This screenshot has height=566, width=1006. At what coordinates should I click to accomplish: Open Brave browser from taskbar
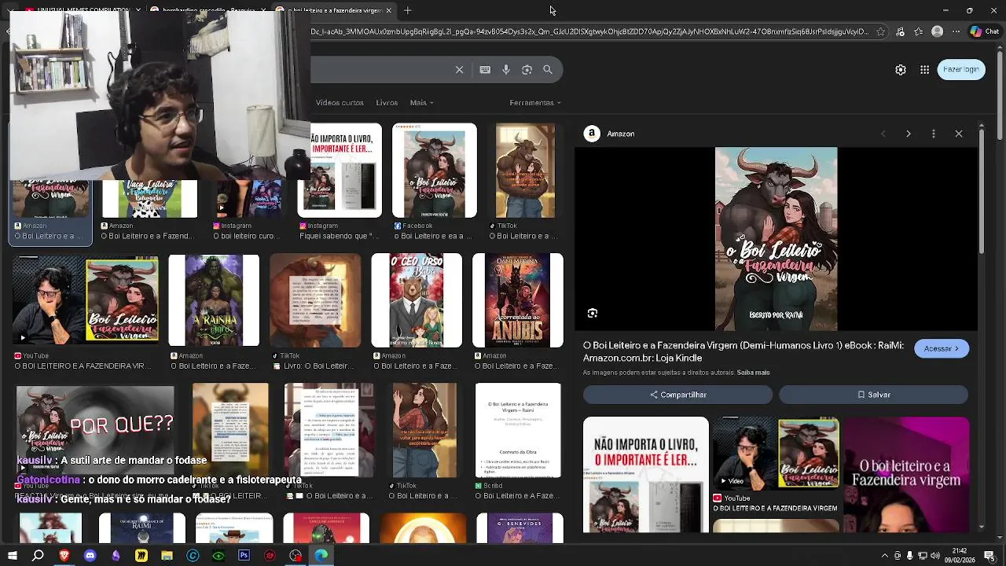[x=64, y=556]
